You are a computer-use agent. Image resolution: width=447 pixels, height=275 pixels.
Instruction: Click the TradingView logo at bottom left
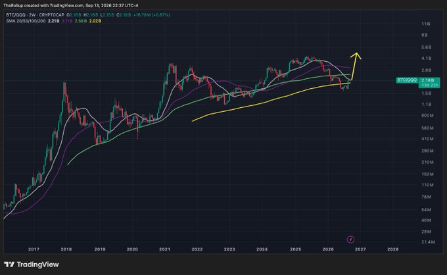pyautogui.click(x=32, y=264)
